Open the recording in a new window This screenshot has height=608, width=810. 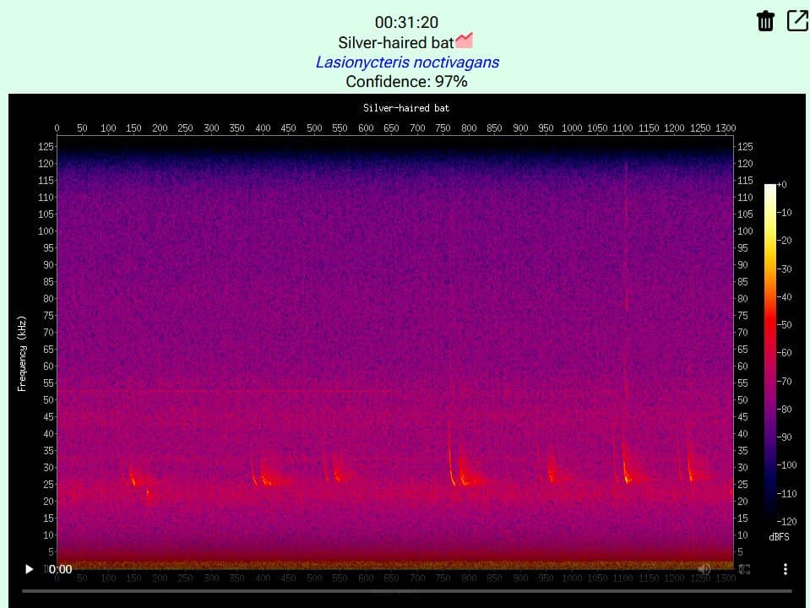[797, 21]
